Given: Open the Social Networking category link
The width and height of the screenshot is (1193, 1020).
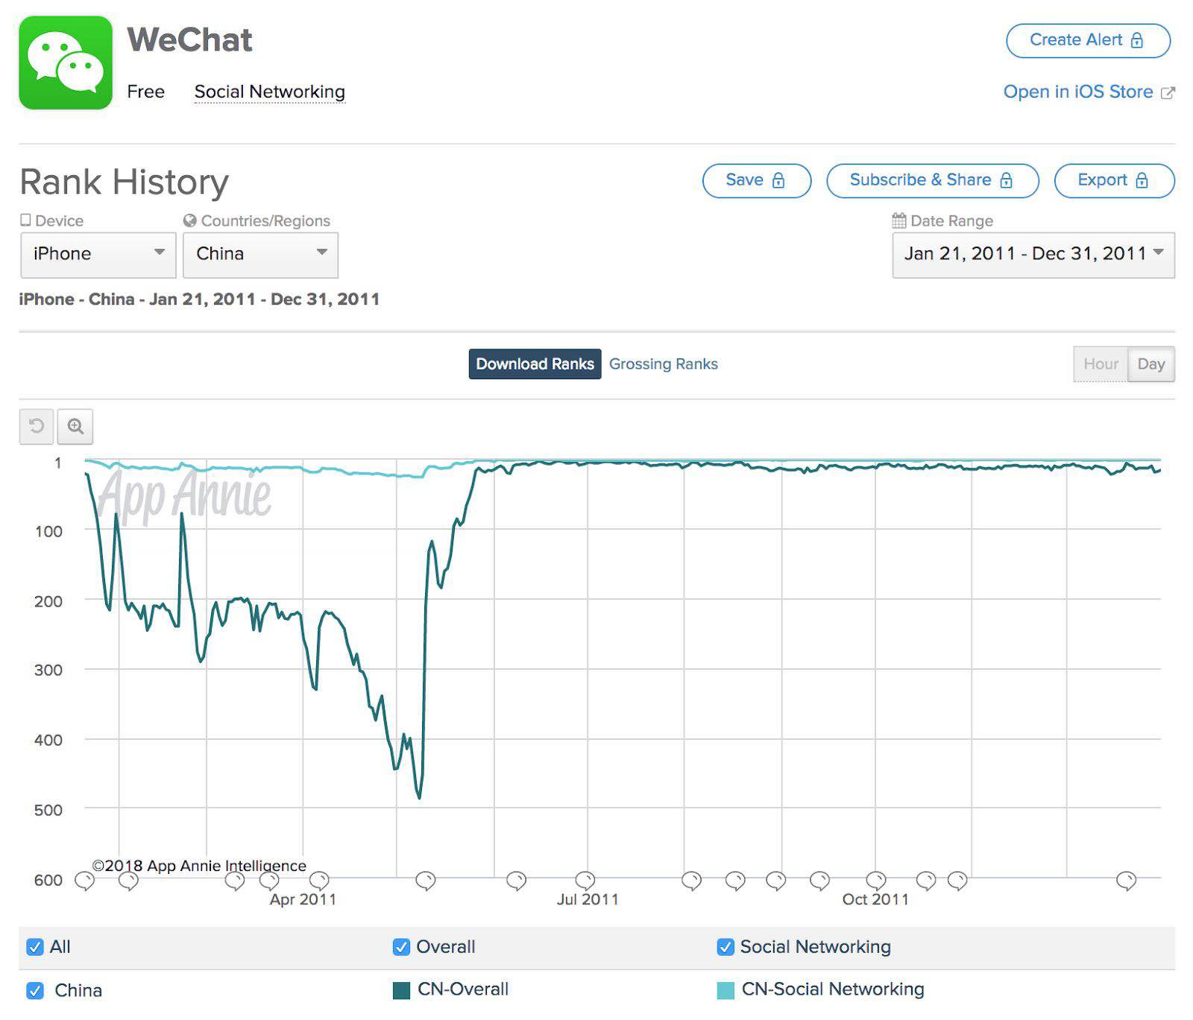Looking at the screenshot, I should [x=269, y=92].
